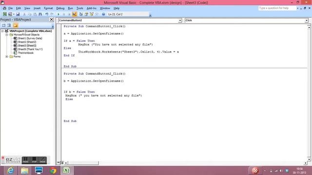Open the Edit menu

click(19, 8)
